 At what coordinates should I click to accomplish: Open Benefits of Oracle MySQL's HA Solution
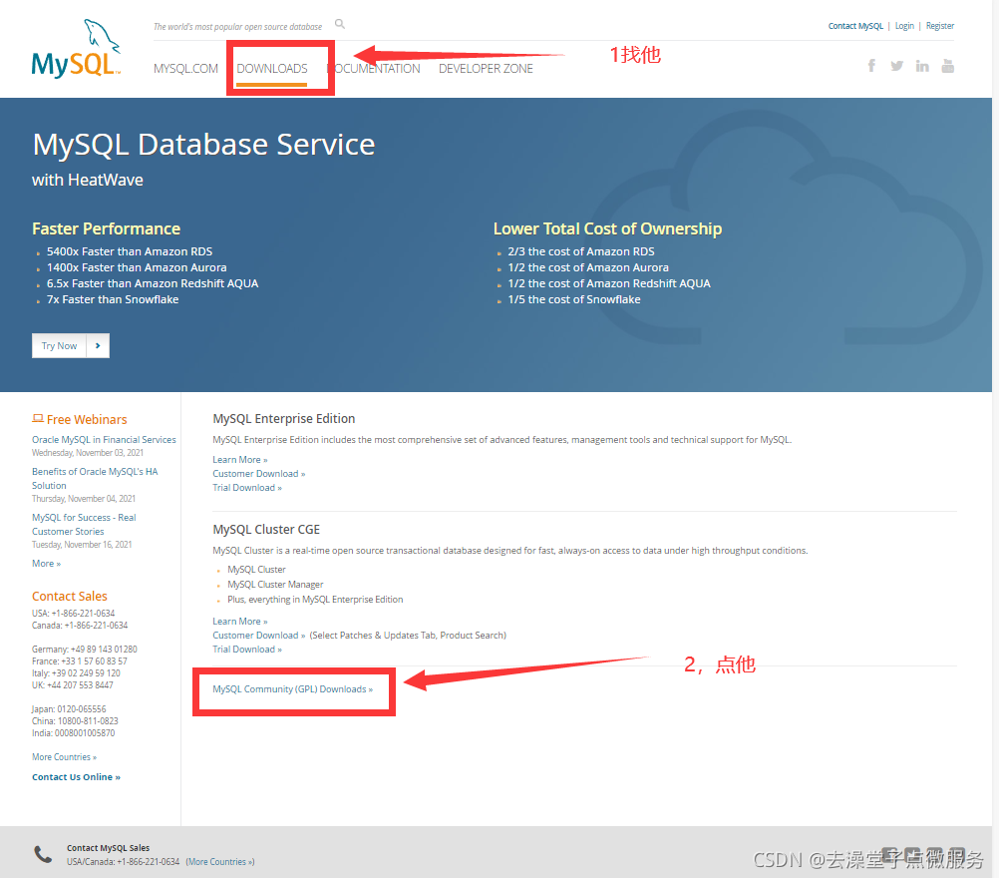95,478
